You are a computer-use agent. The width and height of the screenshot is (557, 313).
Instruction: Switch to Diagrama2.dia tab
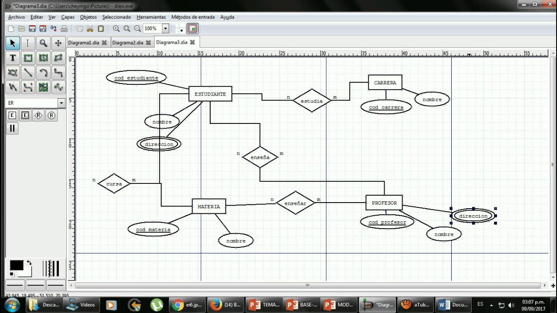(128, 43)
